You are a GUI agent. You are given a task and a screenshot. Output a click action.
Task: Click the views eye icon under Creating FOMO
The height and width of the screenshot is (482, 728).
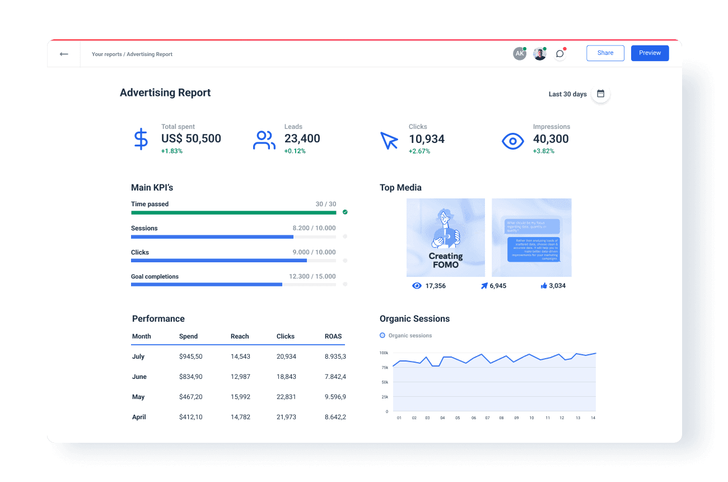pyautogui.click(x=417, y=285)
